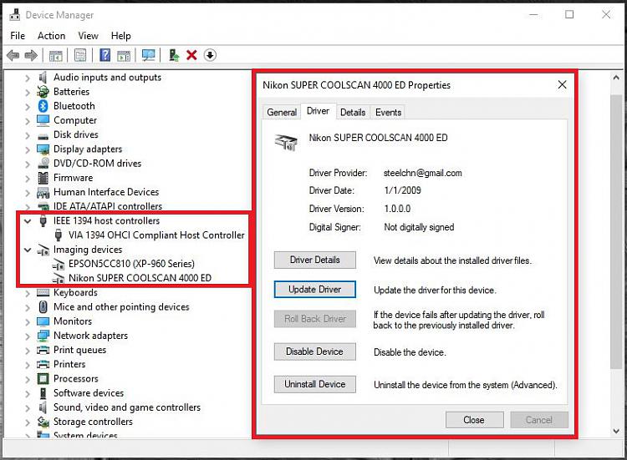This screenshot has height=460, width=627.
Task: Click the Bluetooth category icon
Action: click(x=43, y=106)
